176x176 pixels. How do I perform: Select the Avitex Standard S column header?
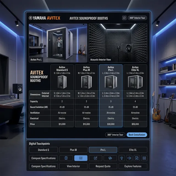(62, 68)
